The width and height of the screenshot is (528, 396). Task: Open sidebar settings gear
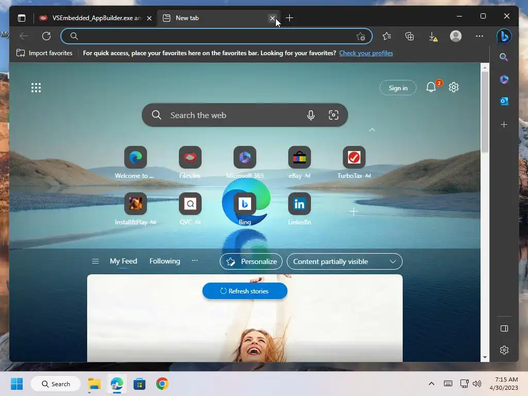[504, 350]
